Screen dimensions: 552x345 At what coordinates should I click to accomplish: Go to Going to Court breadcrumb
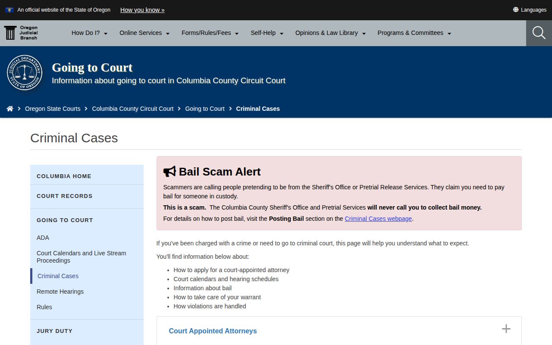pyautogui.click(x=205, y=109)
